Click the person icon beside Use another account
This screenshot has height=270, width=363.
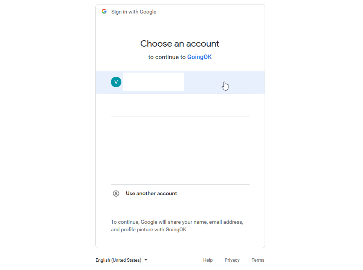(x=116, y=194)
